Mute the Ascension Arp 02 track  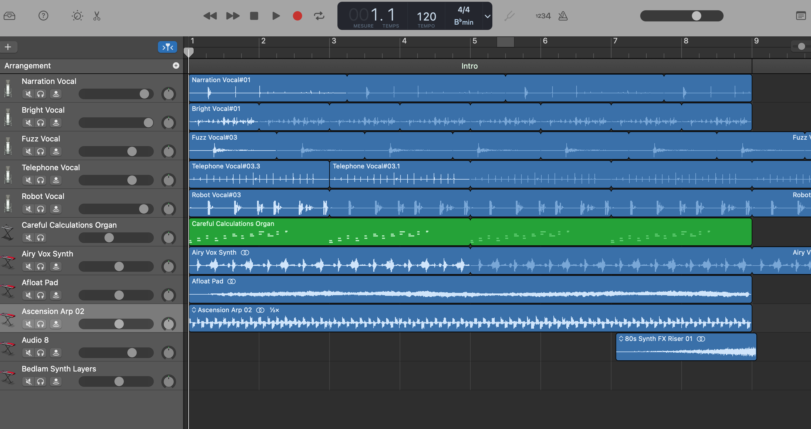28,324
